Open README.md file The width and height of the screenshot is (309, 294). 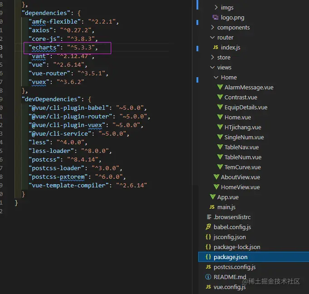pos(230,277)
